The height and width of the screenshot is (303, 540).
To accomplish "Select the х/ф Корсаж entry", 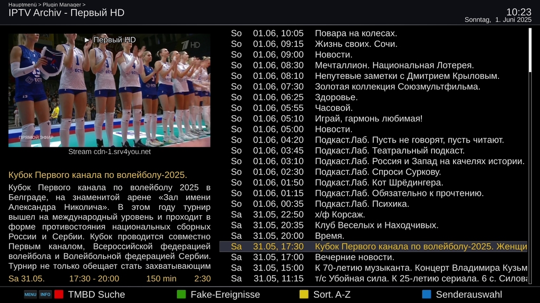I will (x=373, y=215).
